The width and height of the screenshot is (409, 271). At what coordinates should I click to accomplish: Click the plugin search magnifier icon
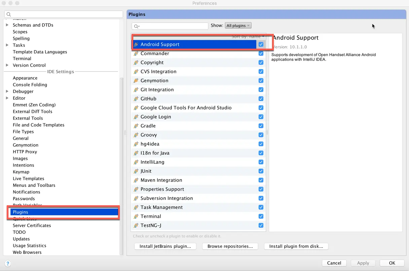click(137, 26)
